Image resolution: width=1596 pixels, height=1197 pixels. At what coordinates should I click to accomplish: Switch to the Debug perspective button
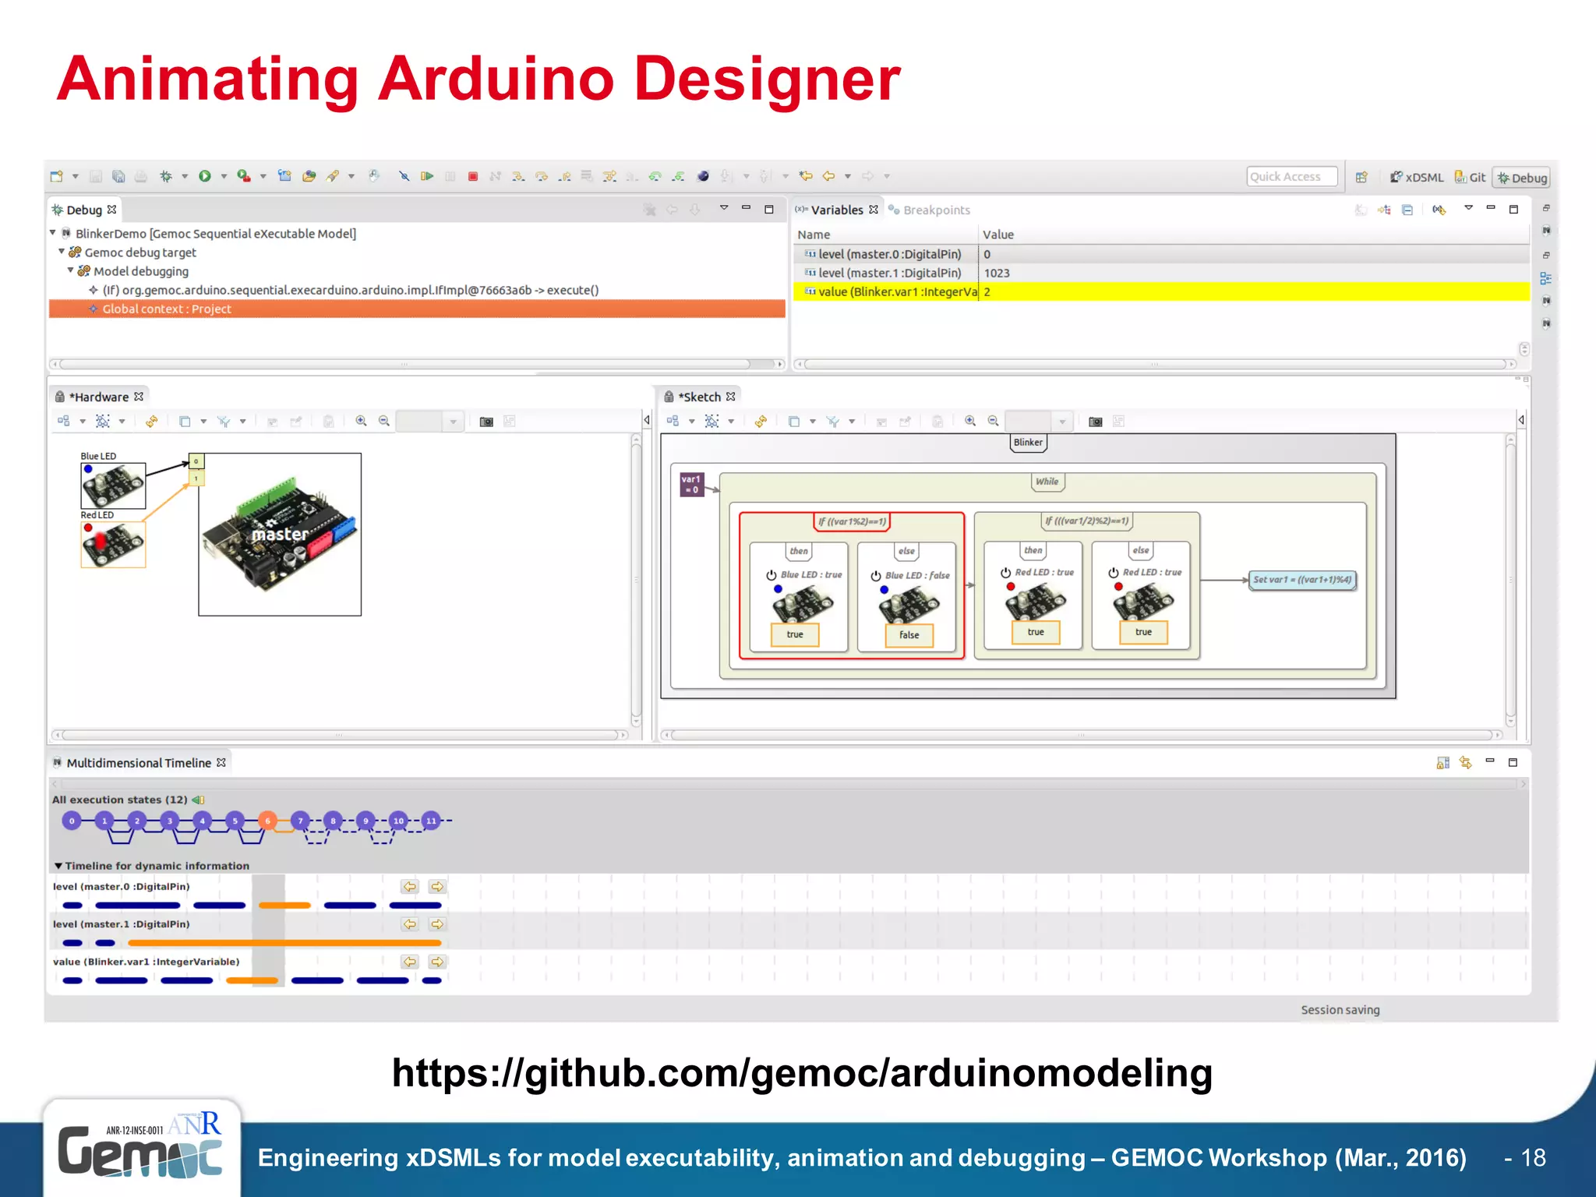[x=1522, y=178]
